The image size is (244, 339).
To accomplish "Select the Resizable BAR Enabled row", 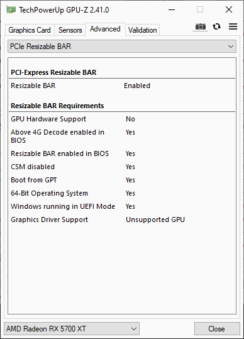I will tap(122, 86).
